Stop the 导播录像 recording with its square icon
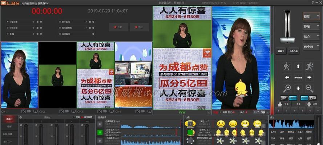The width and height of the screenshot is (323, 145). (37, 22)
